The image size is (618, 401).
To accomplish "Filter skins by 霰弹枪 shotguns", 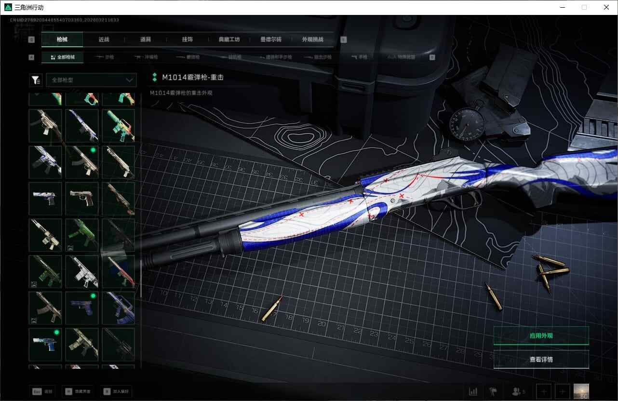I will (188, 57).
